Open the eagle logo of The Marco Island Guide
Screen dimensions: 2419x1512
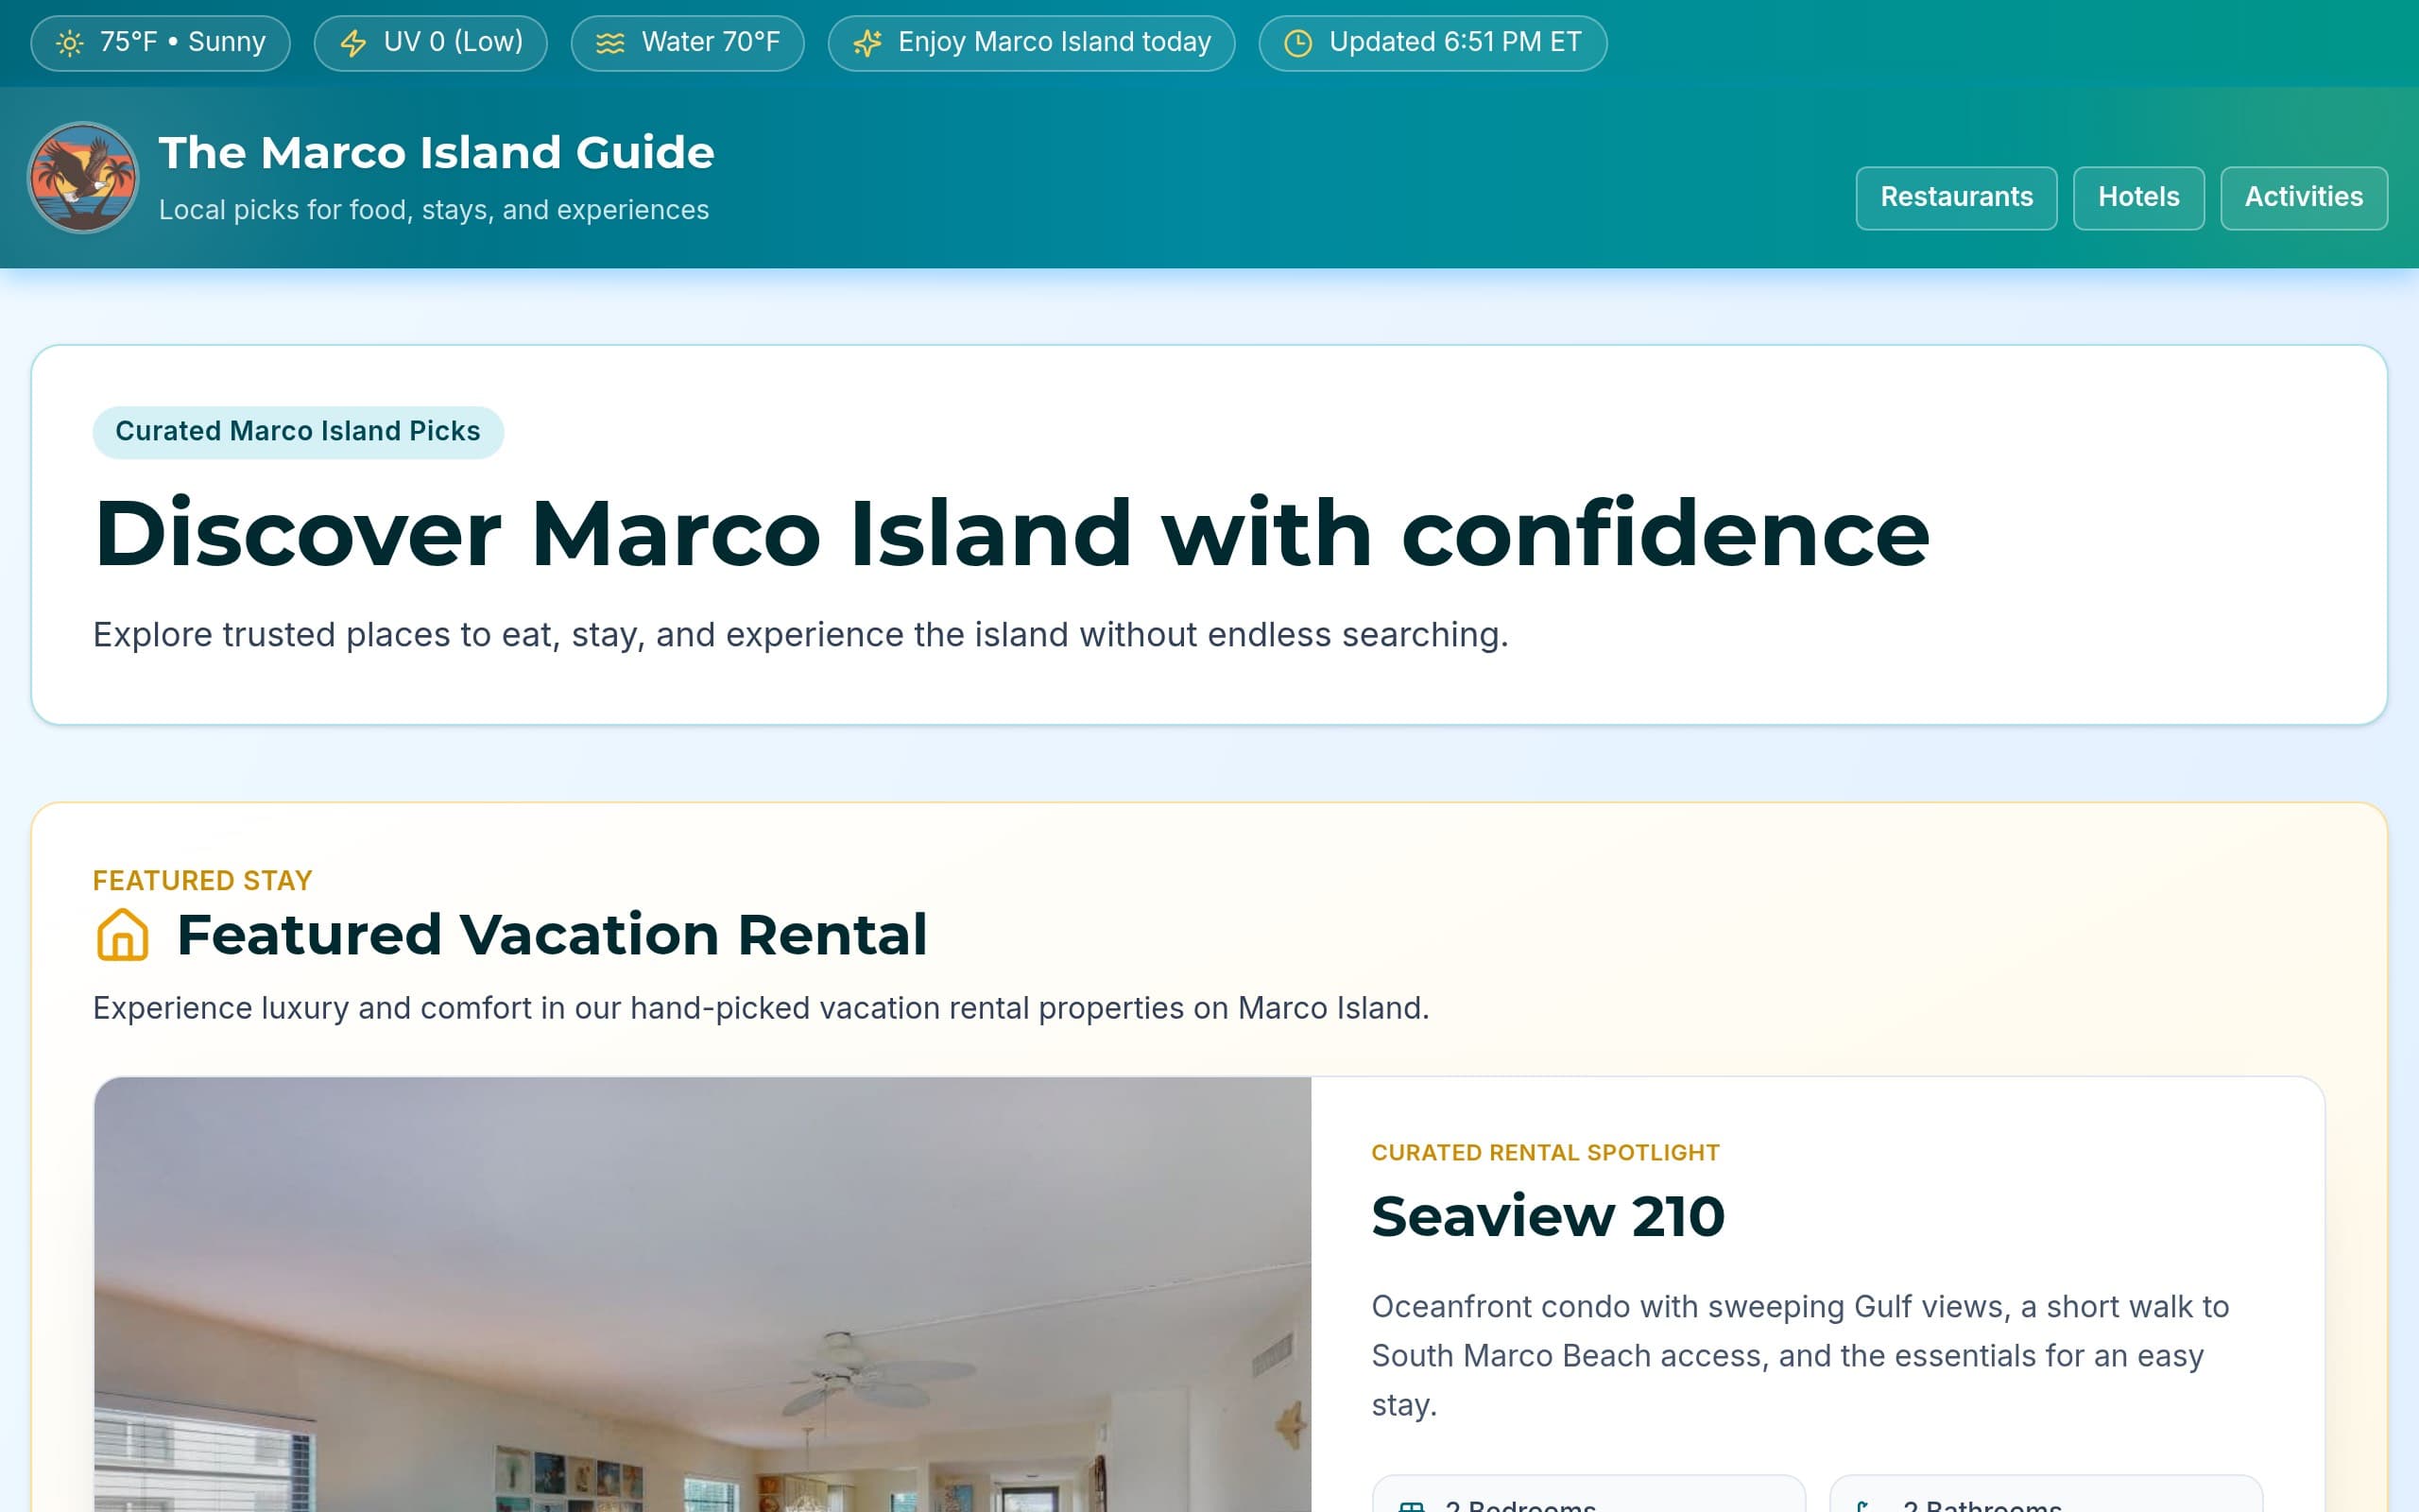(83, 178)
